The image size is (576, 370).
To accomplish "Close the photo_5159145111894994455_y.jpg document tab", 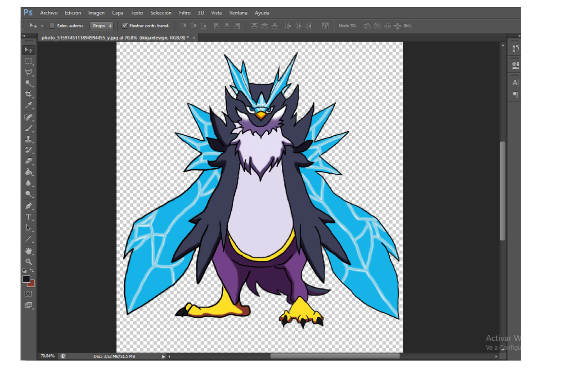I will (x=194, y=38).
